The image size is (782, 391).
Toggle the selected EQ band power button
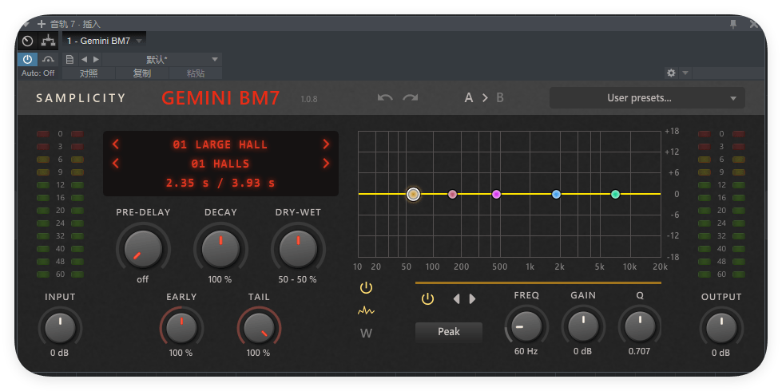click(427, 299)
